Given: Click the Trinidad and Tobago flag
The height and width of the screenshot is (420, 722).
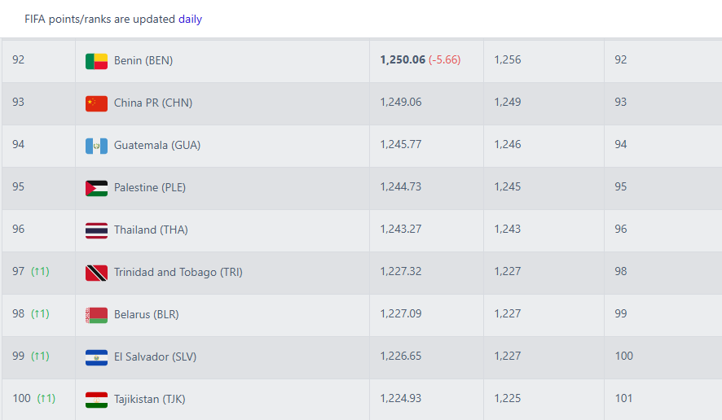Looking at the screenshot, I should coord(96,273).
